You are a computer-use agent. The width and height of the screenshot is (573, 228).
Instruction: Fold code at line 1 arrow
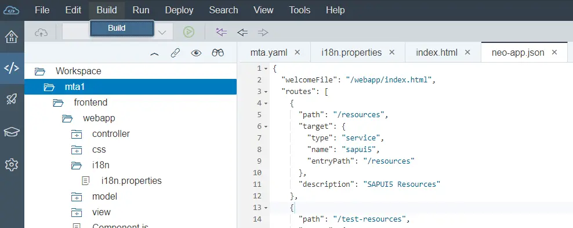pos(266,68)
